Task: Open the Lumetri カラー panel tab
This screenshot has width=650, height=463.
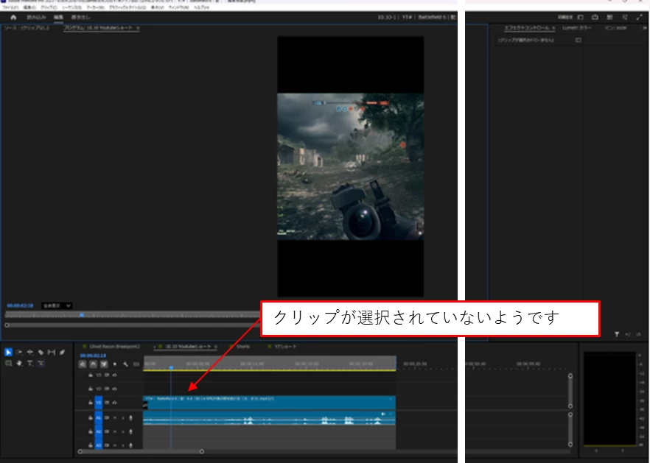Action: click(576, 28)
